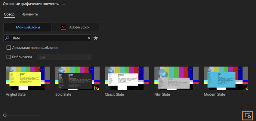The height and width of the screenshot is (121, 256).
Task: Click the Bold Slate label text
Action: point(63,94)
